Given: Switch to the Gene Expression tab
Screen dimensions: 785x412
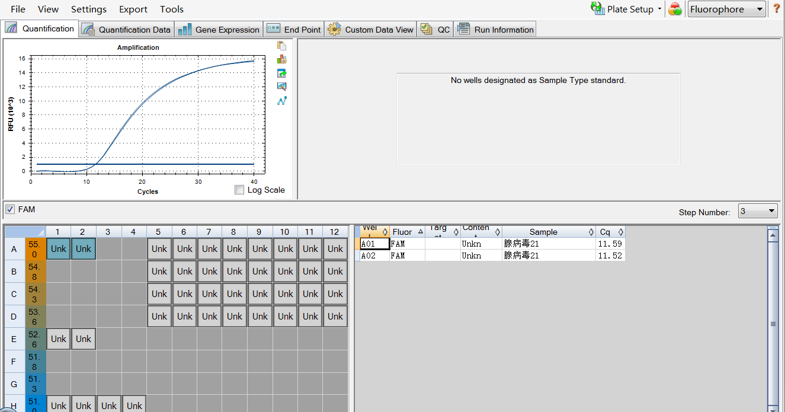Looking at the screenshot, I should coord(219,29).
